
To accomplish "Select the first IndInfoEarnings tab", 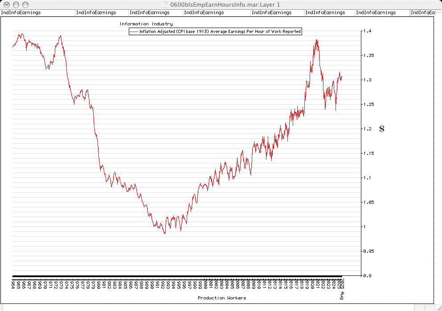I will click(x=21, y=12).
